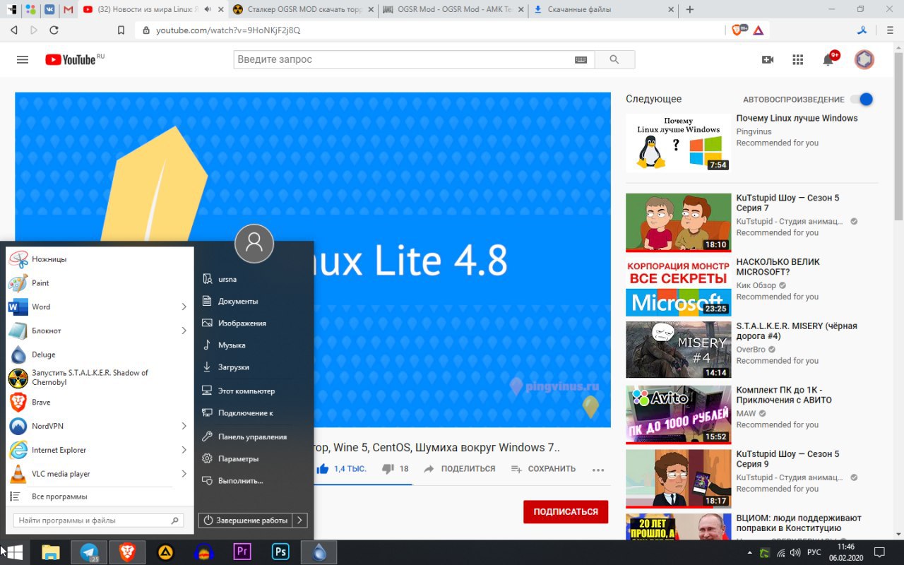Screen dimensions: 904x565
Task: Click СОХРАНИТЬ to save the video
Action: tap(543, 469)
